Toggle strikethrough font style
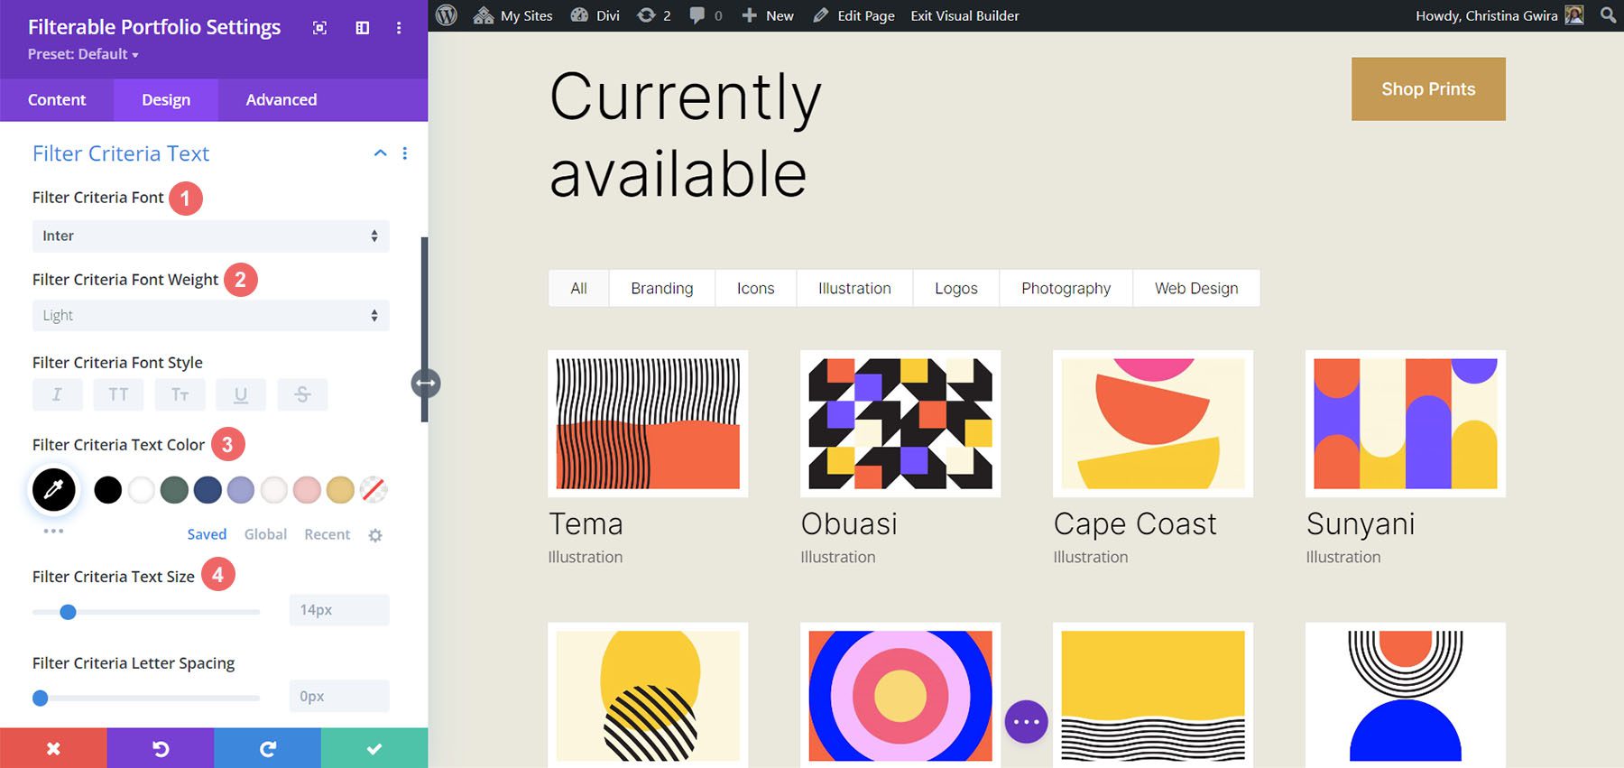This screenshot has width=1624, height=768. pos(302,394)
